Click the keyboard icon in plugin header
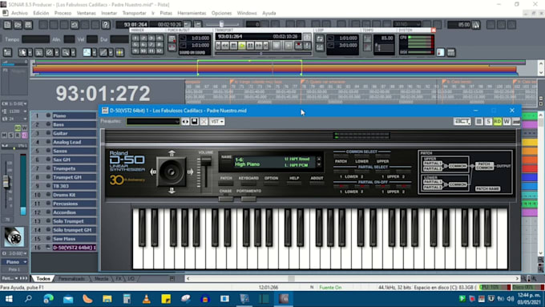545x307 pixels. coord(516,121)
